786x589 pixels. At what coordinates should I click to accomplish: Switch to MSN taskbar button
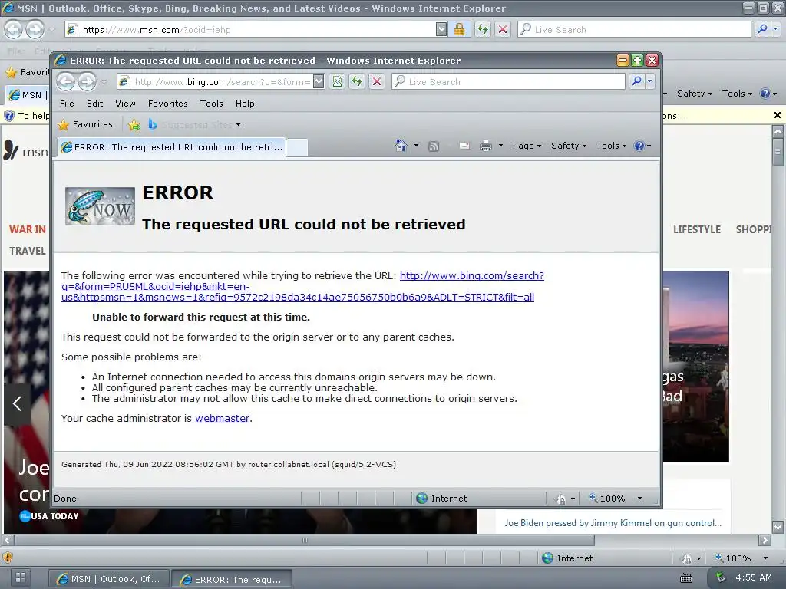point(108,579)
